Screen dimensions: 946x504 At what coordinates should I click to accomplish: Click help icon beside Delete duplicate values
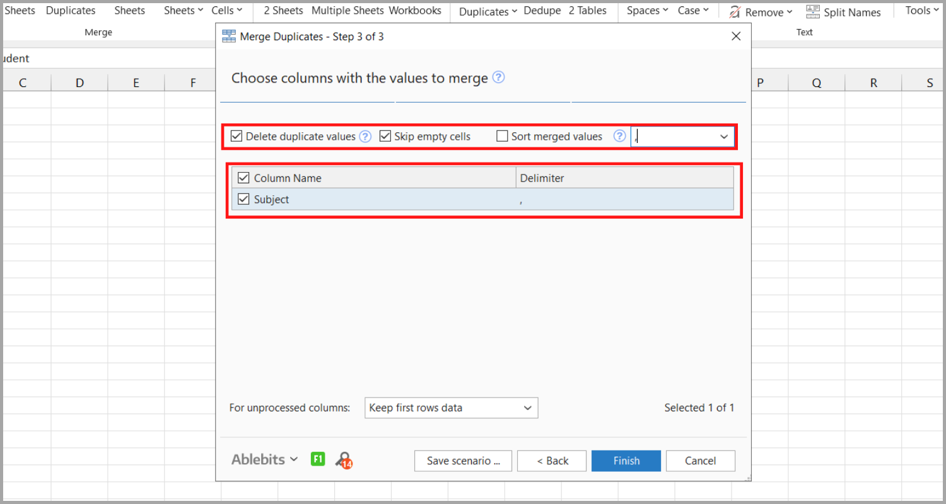pos(365,136)
